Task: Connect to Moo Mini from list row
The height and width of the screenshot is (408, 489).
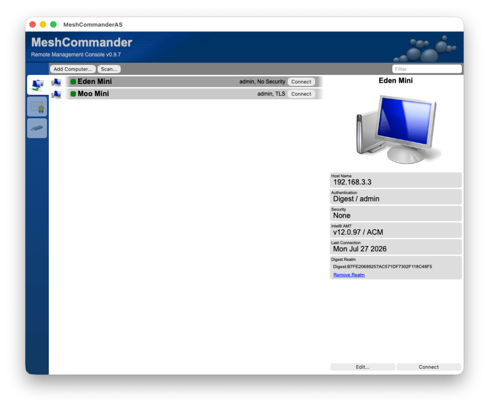Action: 301,94
